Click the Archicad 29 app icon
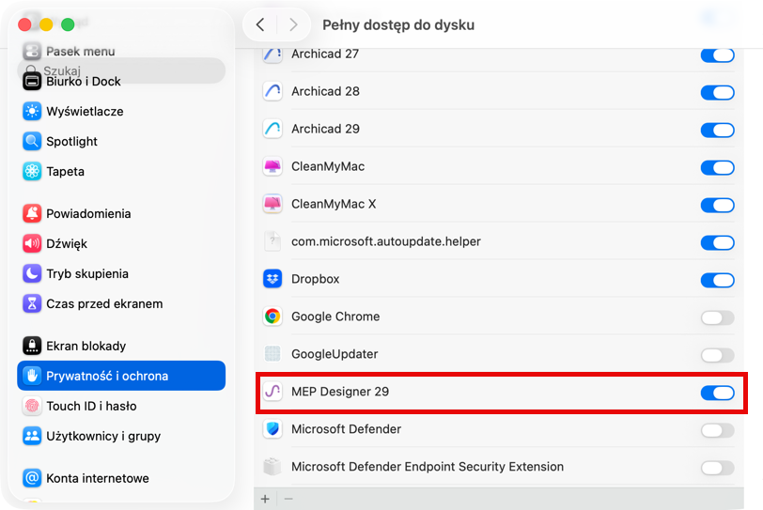 click(x=272, y=129)
